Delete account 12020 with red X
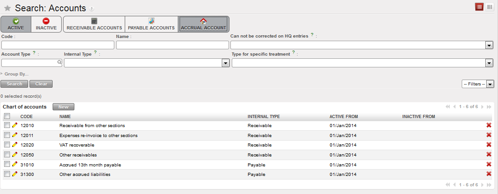The image size is (498, 194). 489,145
